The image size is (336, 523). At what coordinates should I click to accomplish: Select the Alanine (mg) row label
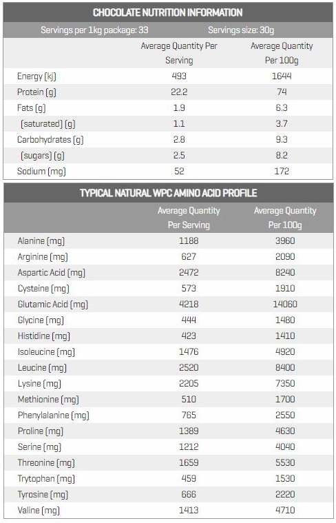coord(41,241)
